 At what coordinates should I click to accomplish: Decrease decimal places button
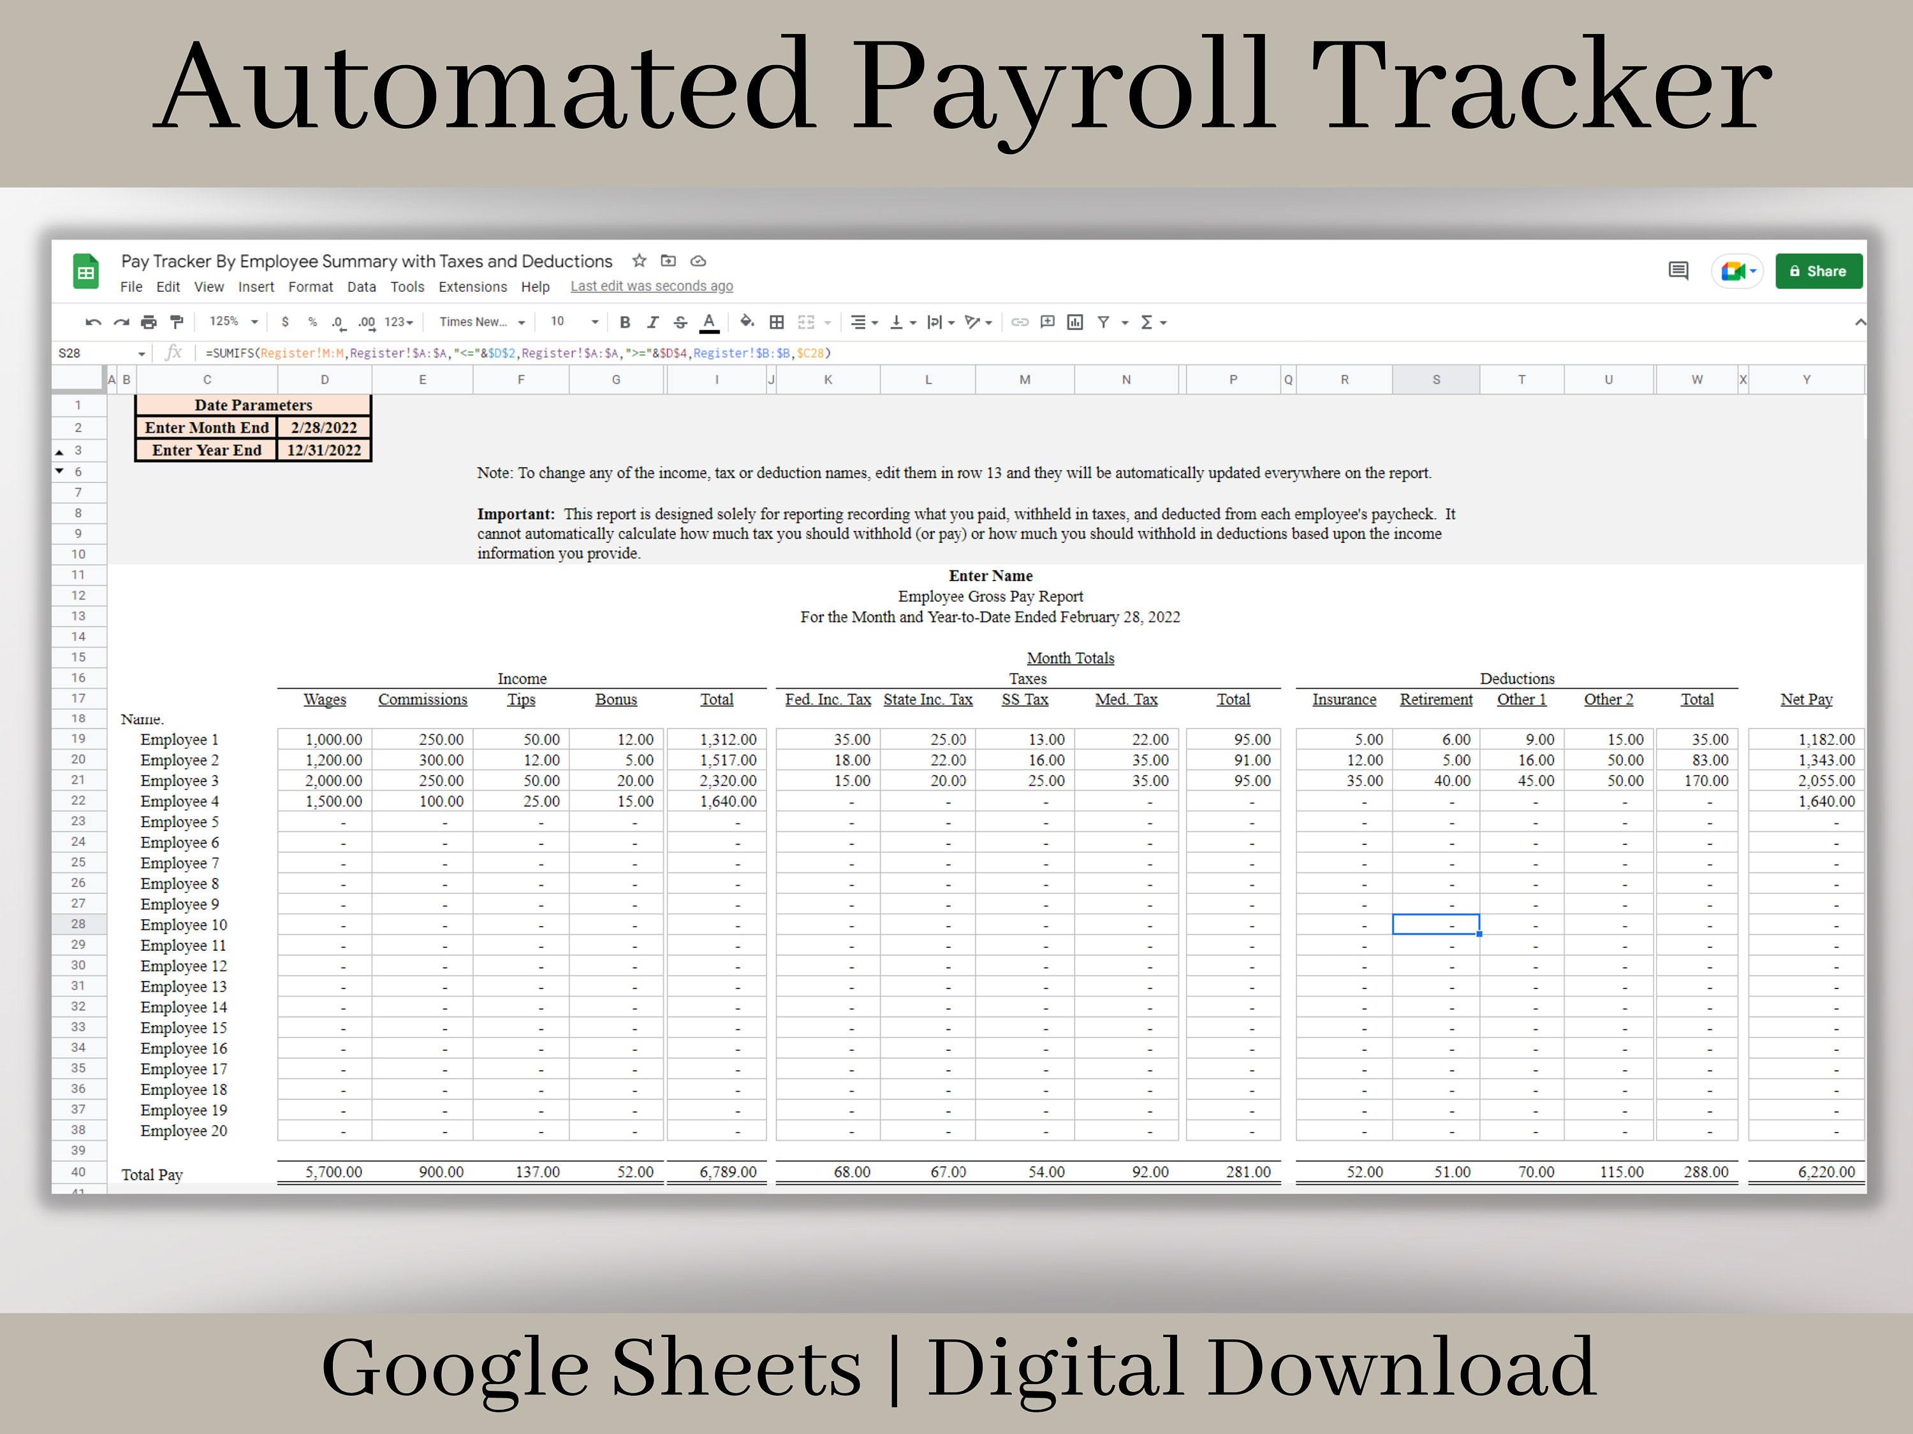point(338,322)
